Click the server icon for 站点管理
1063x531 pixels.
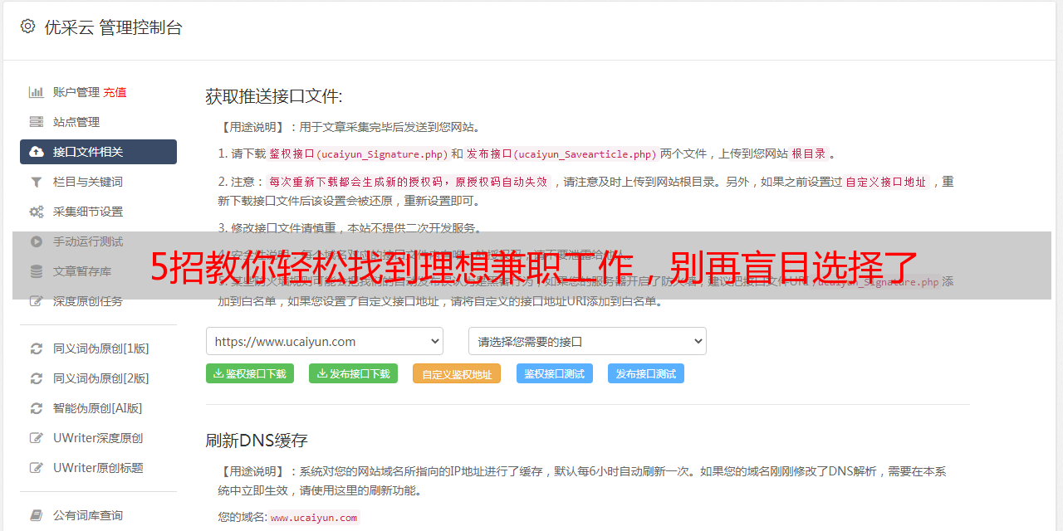pyautogui.click(x=37, y=122)
